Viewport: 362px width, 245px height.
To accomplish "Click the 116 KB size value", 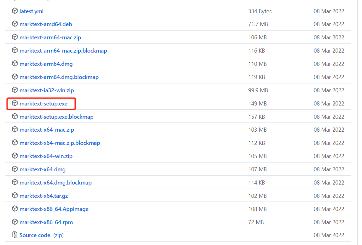I will (256, 51).
